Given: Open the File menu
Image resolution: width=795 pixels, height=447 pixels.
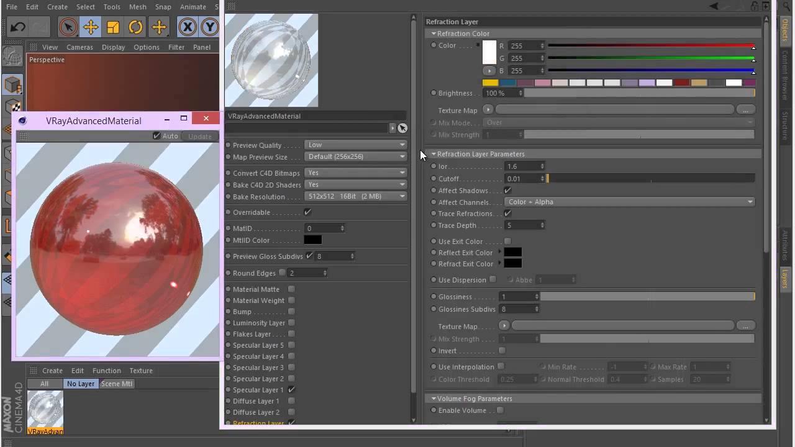Looking at the screenshot, I should (12, 7).
